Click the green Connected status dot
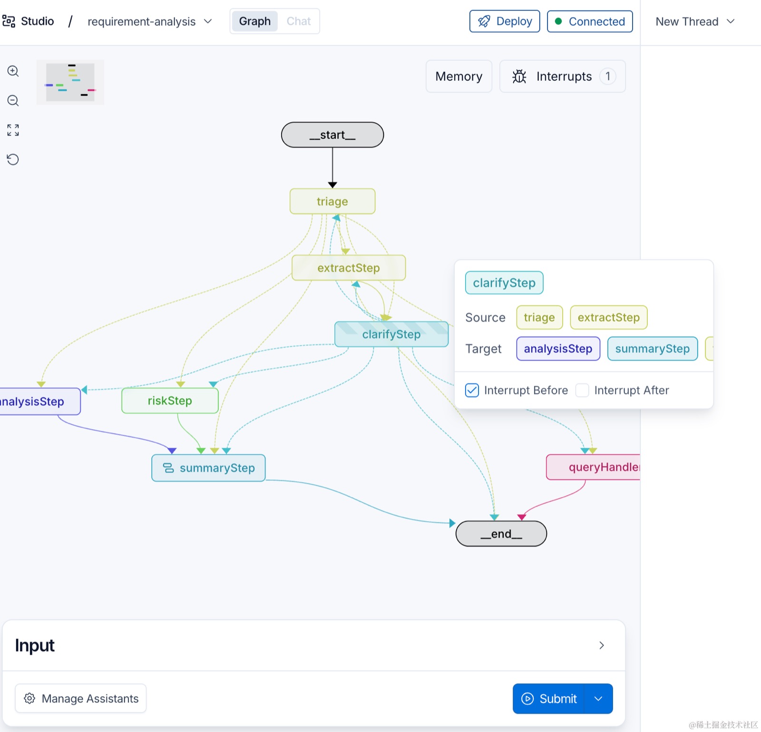This screenshot has height=732, width=761. click(x=558, y=21)
